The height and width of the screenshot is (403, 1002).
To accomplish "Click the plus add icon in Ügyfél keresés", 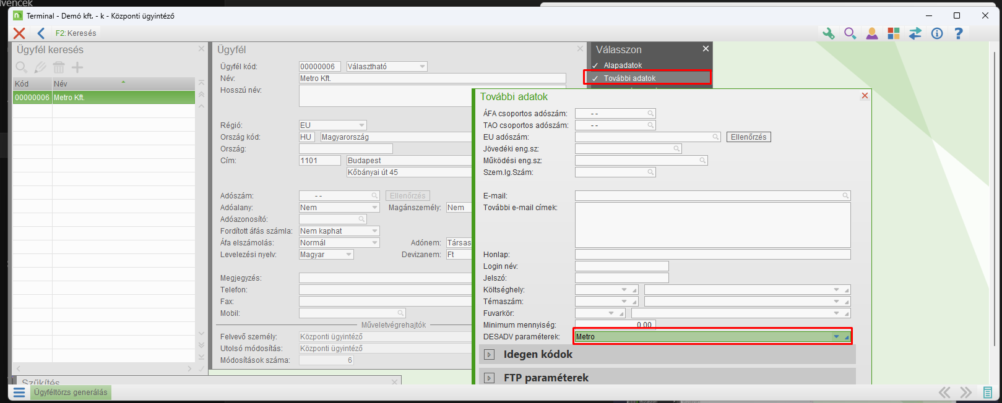I will (77, 67).
